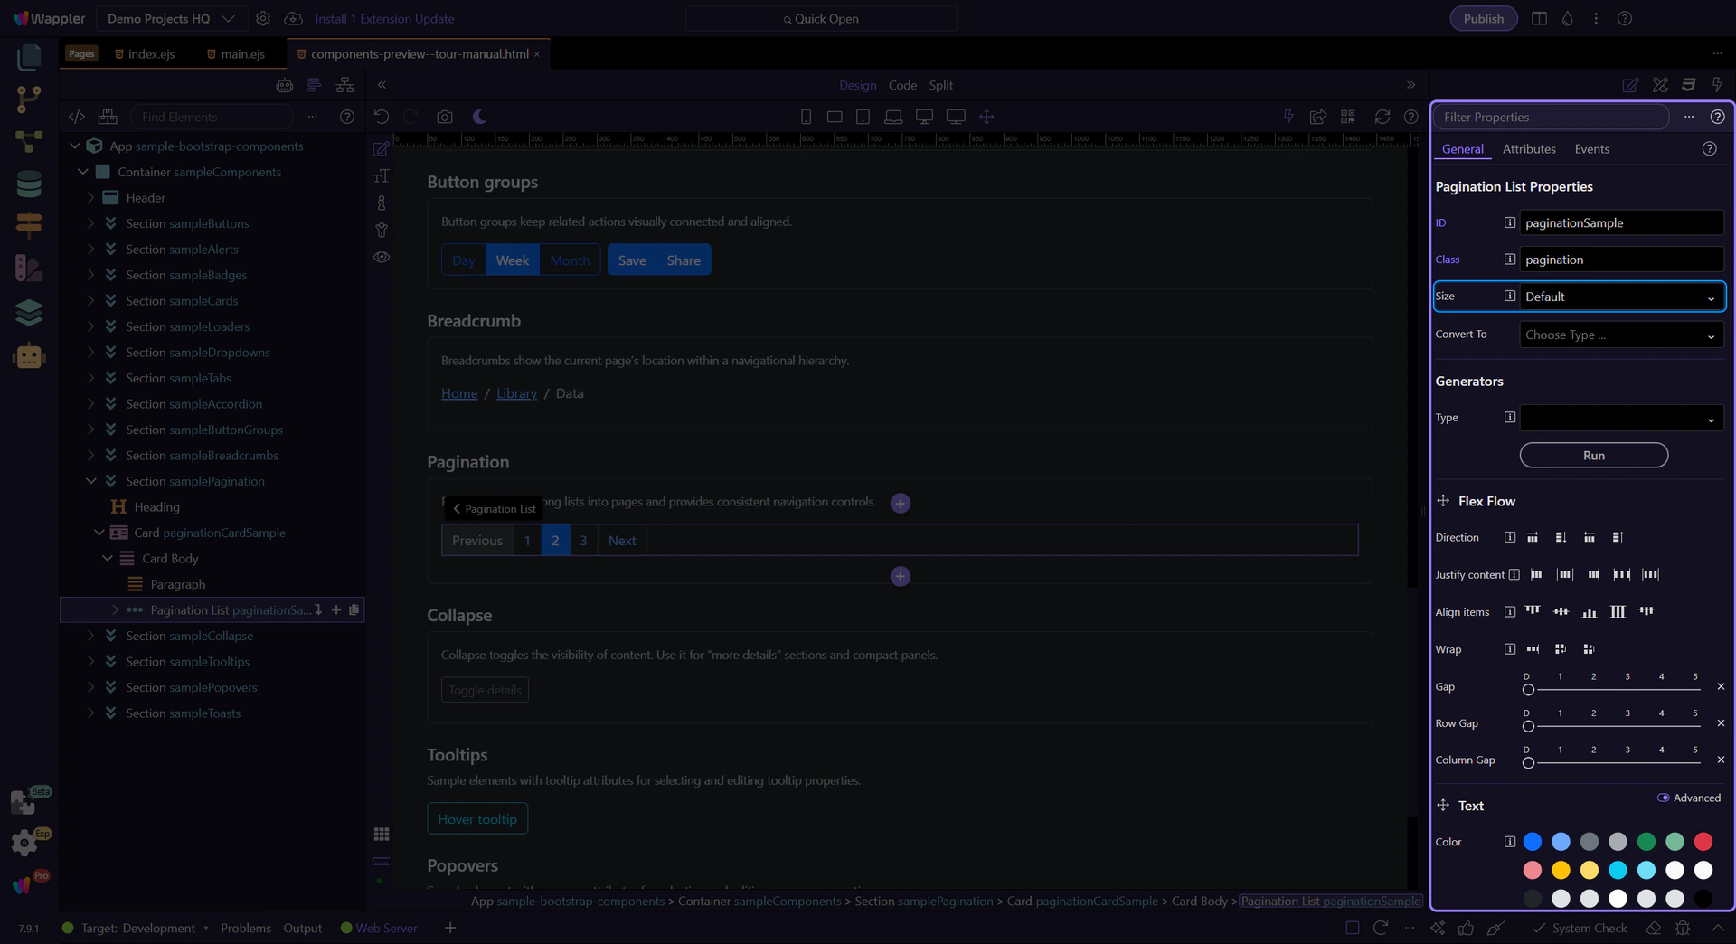The height and width of the screenshot is (944, 1736).
Task: Open the database manager in left sidebar
Action: 29,184
